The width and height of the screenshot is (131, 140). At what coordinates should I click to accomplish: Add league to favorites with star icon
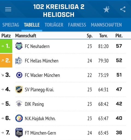106,9
